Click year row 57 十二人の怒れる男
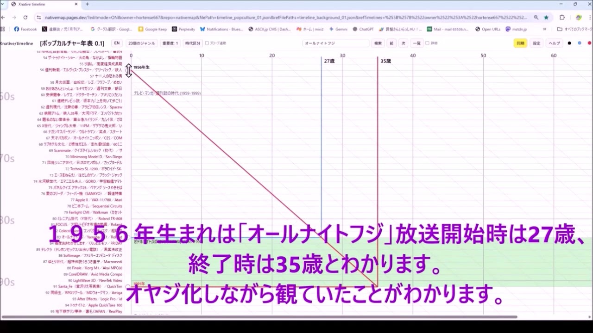The width and height of the screenshot is (593, 333). pos(106,76)
